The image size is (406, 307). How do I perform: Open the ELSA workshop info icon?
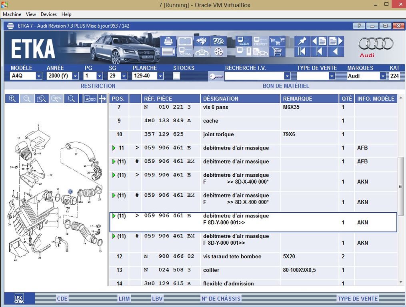[x=243, y=41]
